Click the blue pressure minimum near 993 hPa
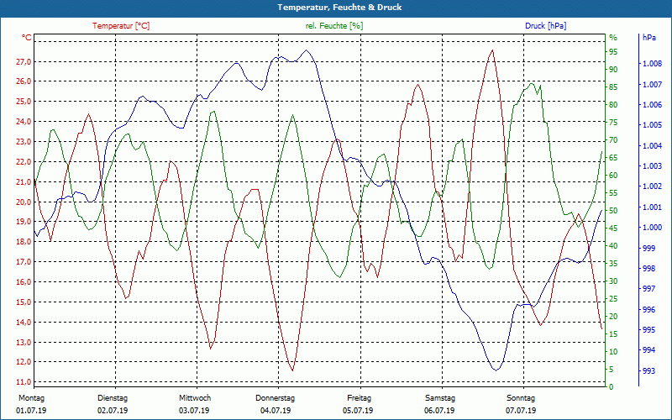Image resolution: width=672 pixels, height=420 pixels. tap(496, 370)
